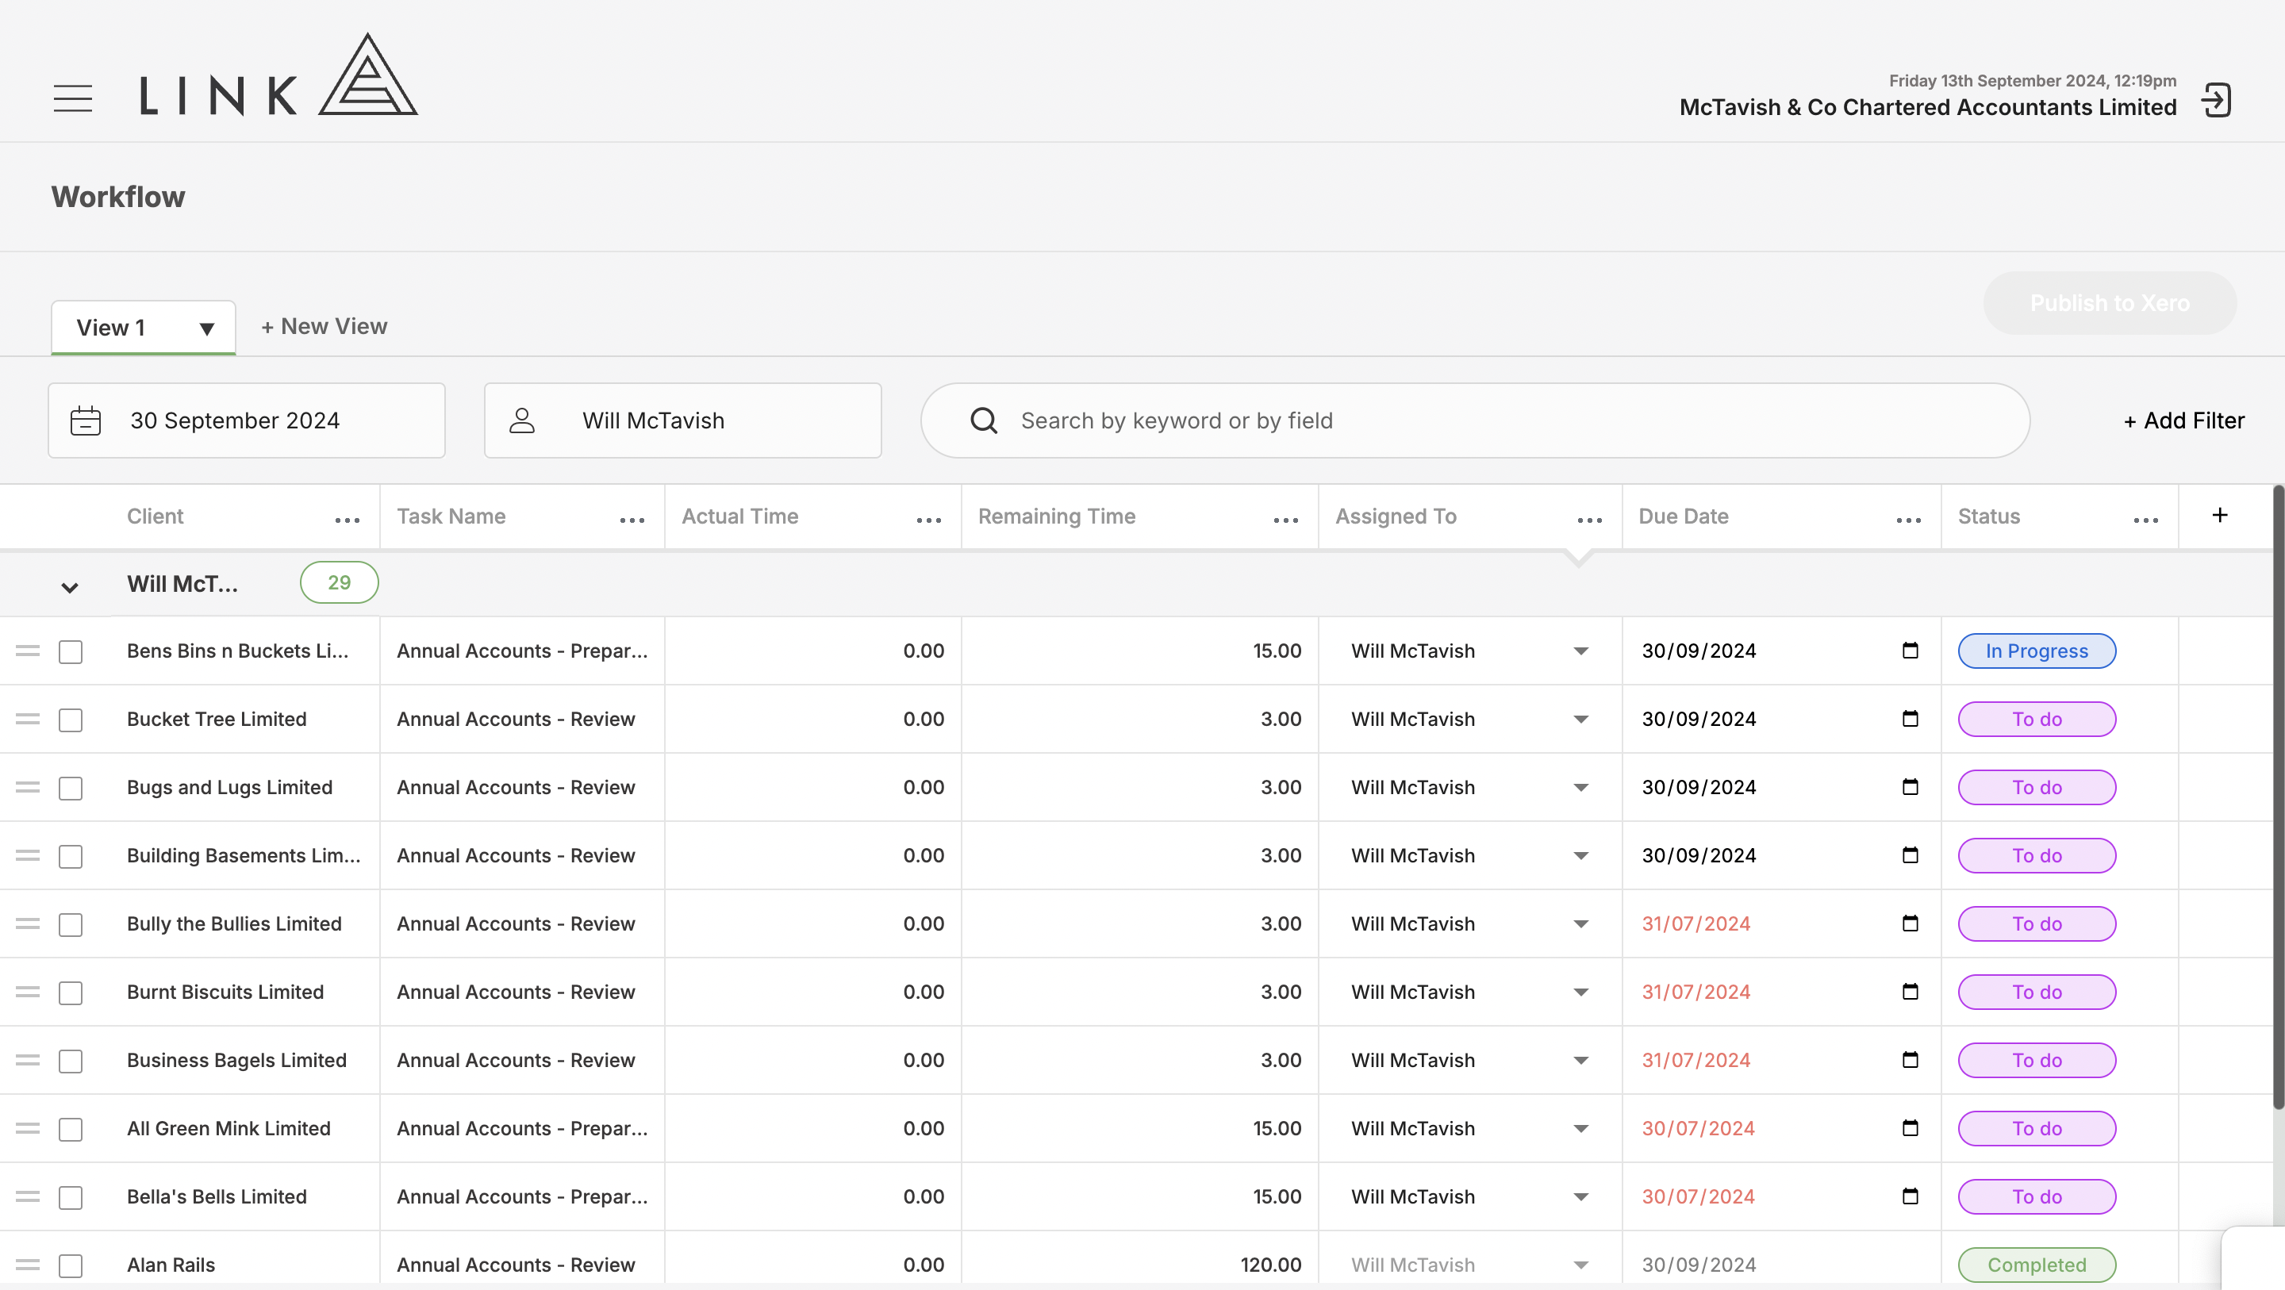Toggle checkbox for Building Basements Limited row
The height and width of the screenshot is (1290, 2285).
pos(71,855)
